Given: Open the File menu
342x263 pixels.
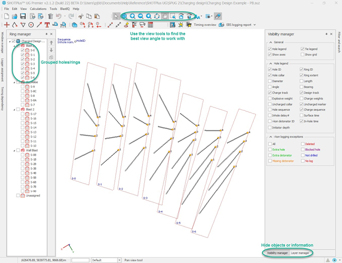Looking at the screenshot, I should (x=6, y=9).
